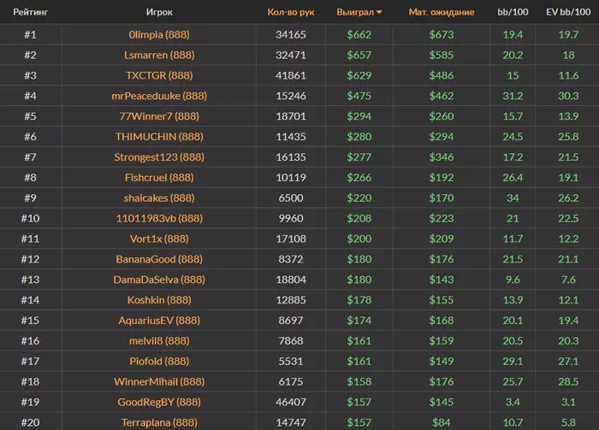599x430 pixels.
Task: Click the EV bb/100 column header
Action: (x=568, y=12)
